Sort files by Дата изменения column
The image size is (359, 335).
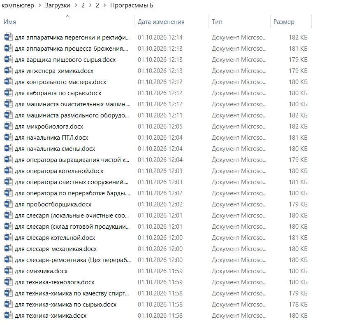(161, 22)
